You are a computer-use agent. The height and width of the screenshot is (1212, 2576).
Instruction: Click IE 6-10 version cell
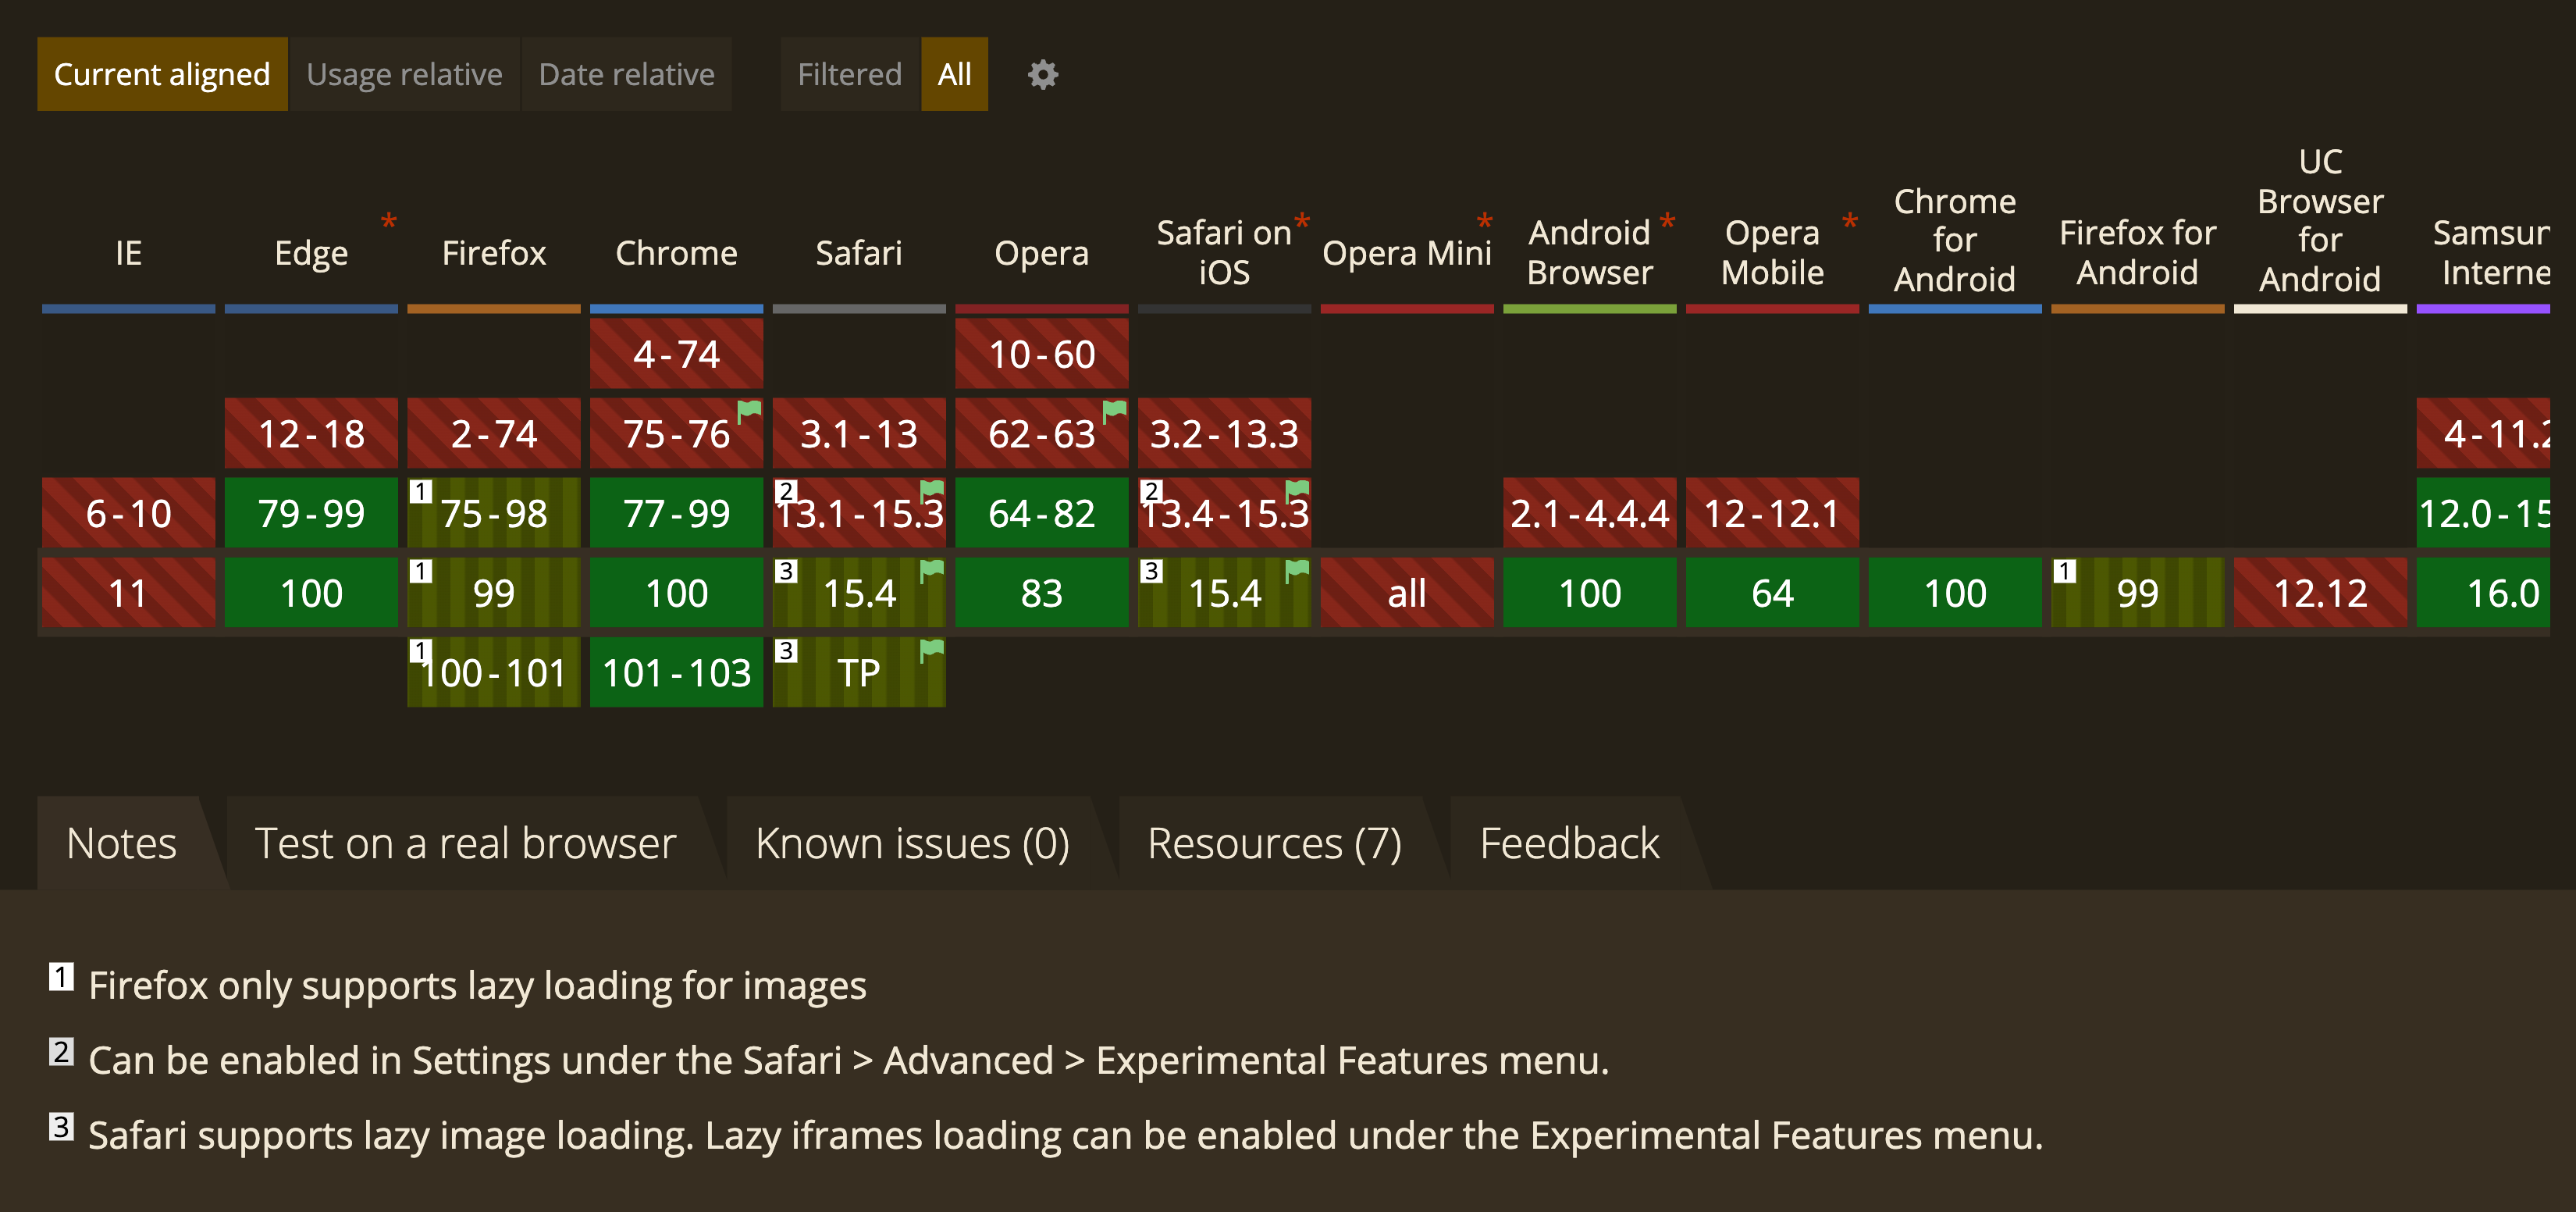pos(129,513)
